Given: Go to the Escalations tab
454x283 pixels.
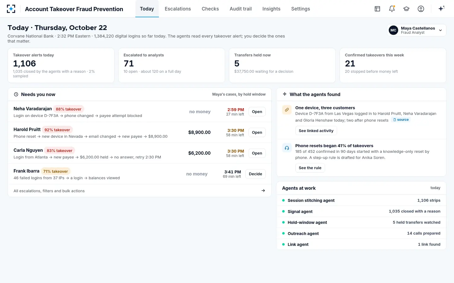Looking at the screenshot, I should (x=178, y=9).
